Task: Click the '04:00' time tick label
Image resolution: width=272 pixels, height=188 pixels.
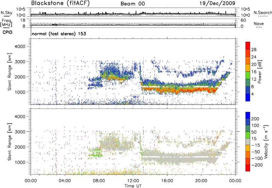Action: (x=65, y=181)
